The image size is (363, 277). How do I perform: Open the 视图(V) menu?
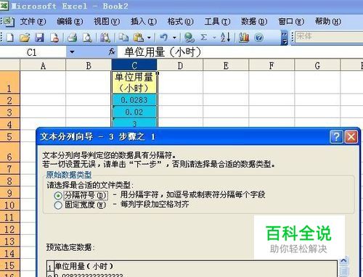coord(107,22)
